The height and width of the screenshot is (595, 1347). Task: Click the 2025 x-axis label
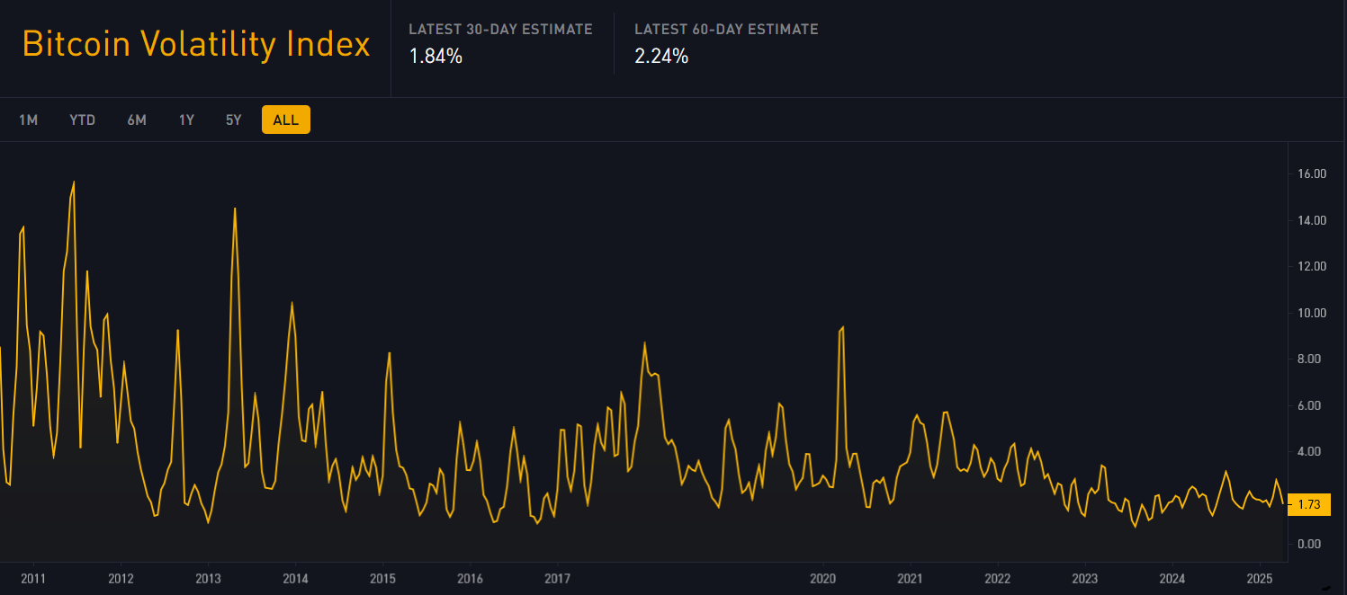pos(1261,578)
